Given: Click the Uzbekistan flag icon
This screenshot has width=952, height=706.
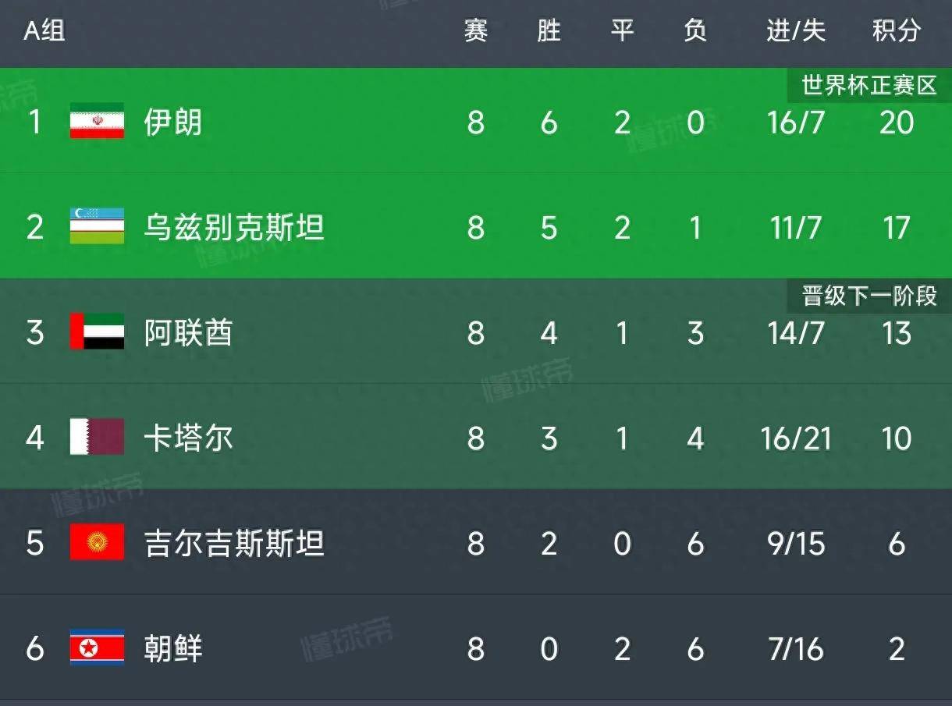Looking at the screenshot, I should (x=97, y=226).
